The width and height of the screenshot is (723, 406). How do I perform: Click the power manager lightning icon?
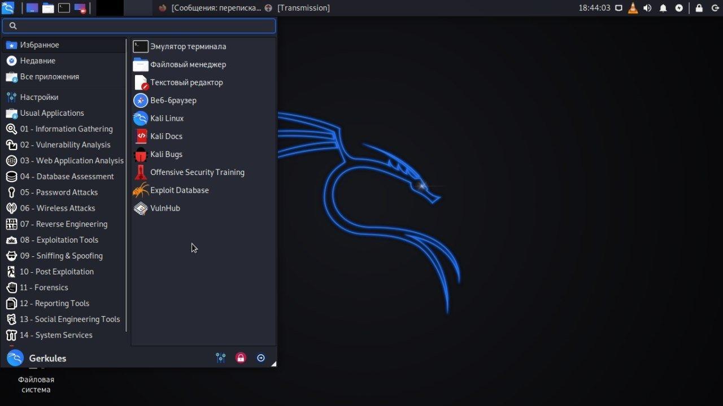coord(679,8)
